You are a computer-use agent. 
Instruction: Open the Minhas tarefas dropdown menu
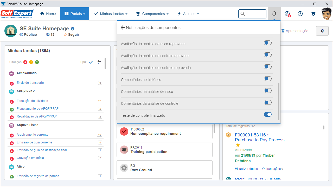tap(111, 14)
